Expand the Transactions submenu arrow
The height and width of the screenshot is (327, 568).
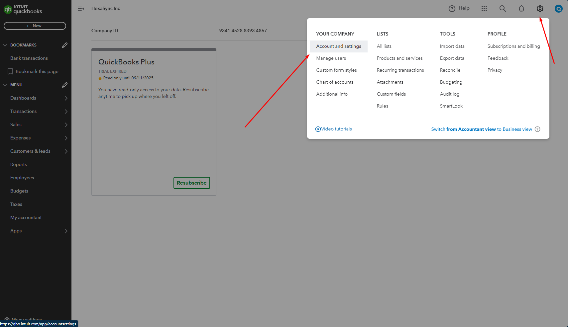[66, 111]
